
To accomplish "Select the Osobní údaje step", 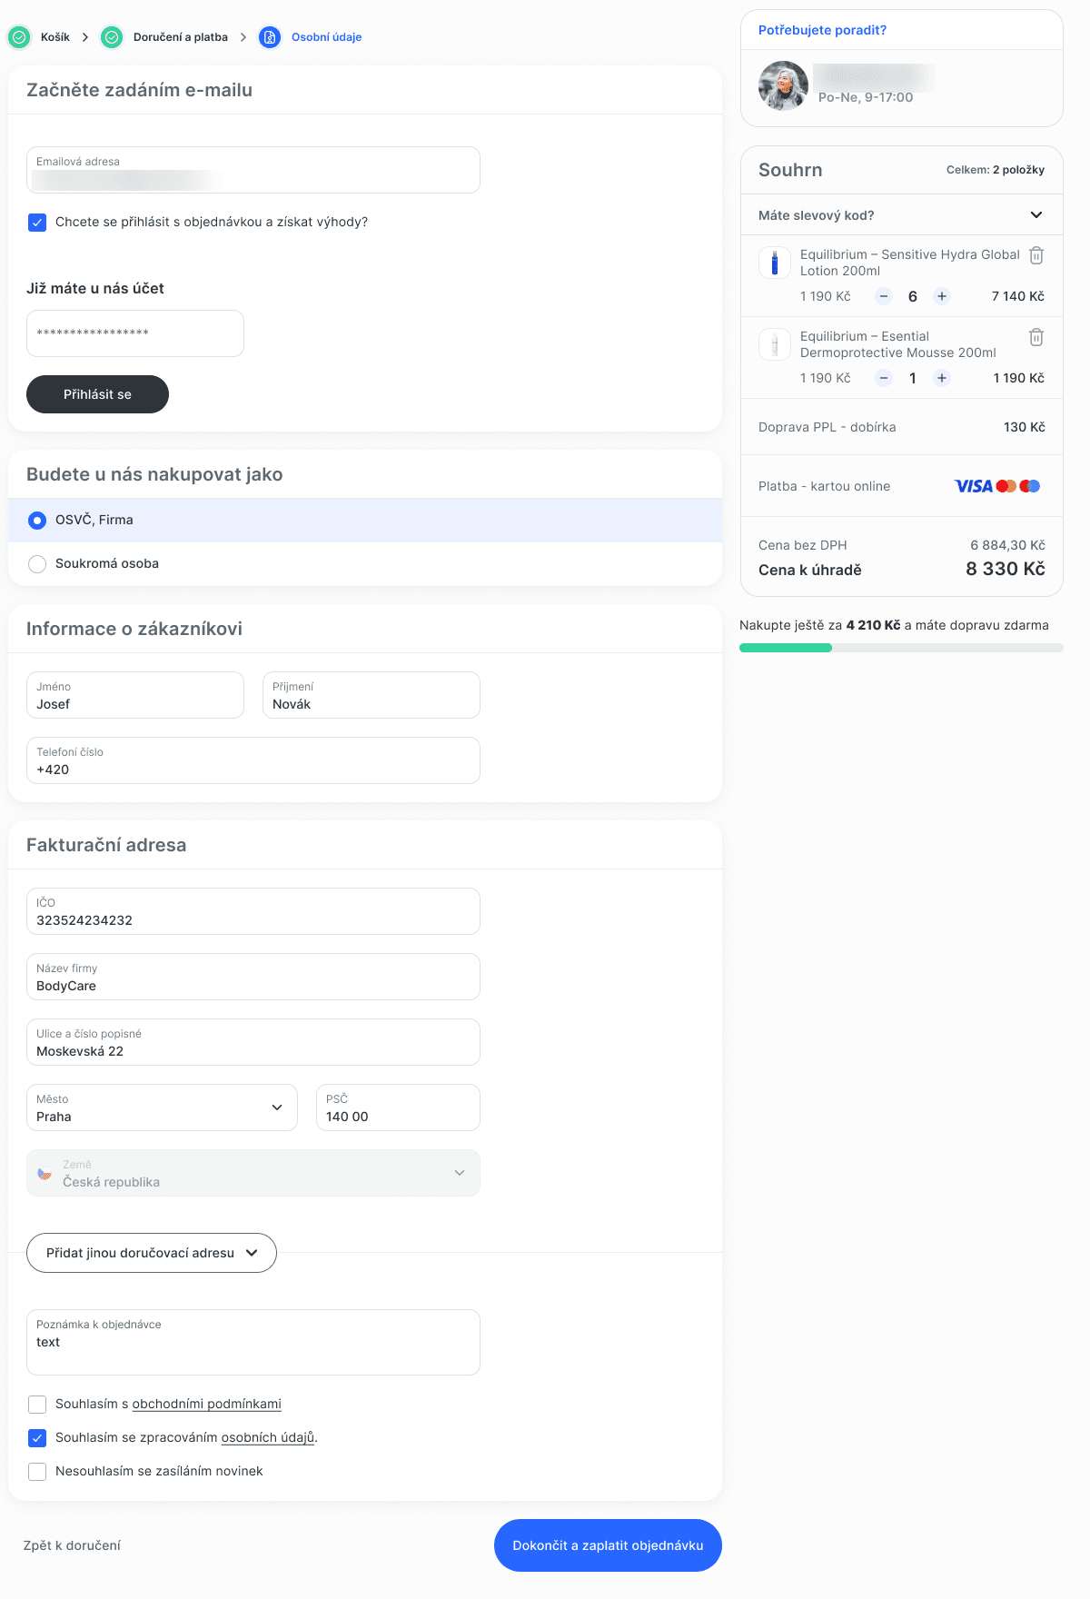I will coord(327,37).
